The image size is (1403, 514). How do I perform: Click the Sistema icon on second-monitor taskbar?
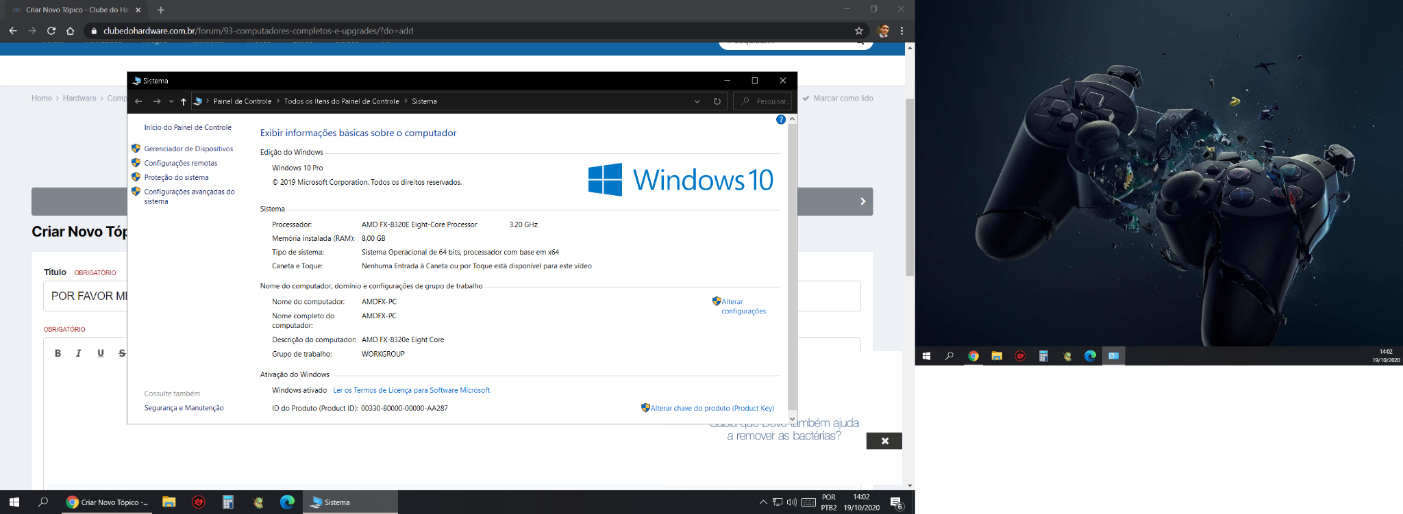(1113, 356)
